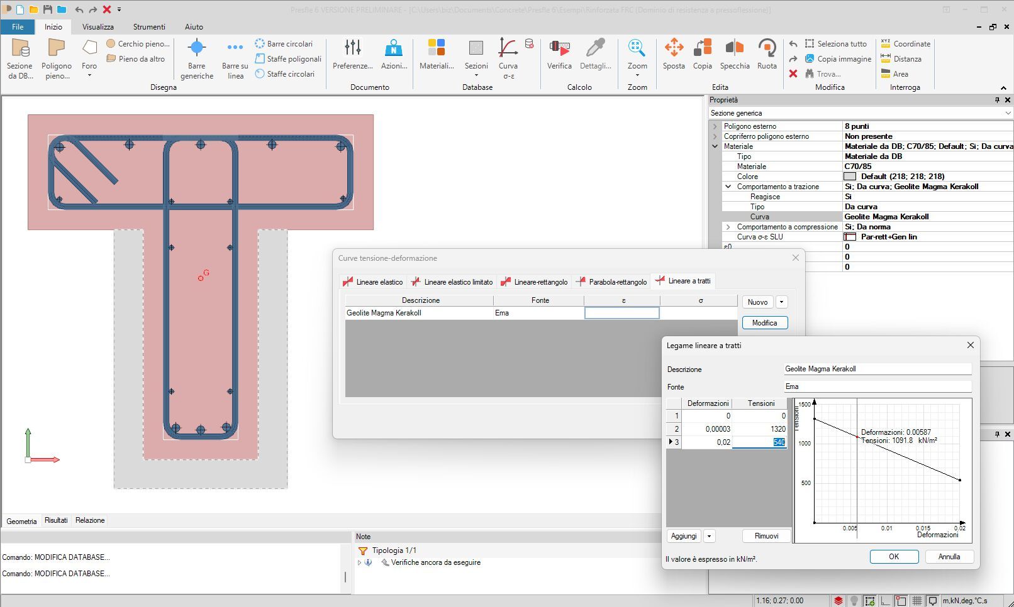Switch to the Visualizza ribbon tab

(x=97, y=27)
